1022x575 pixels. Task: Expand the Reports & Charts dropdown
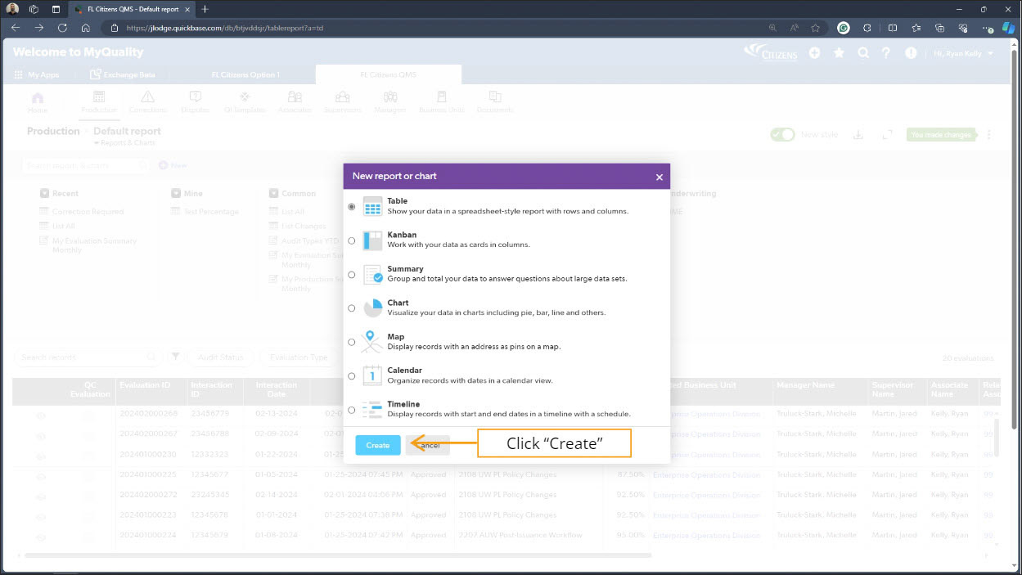pyautogui.click(x=124, y=143)
